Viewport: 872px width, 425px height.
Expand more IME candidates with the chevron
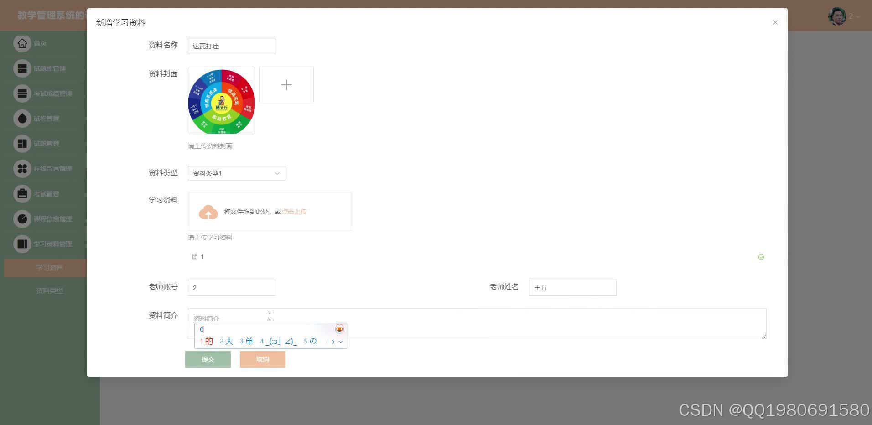(x=341, y=341)
